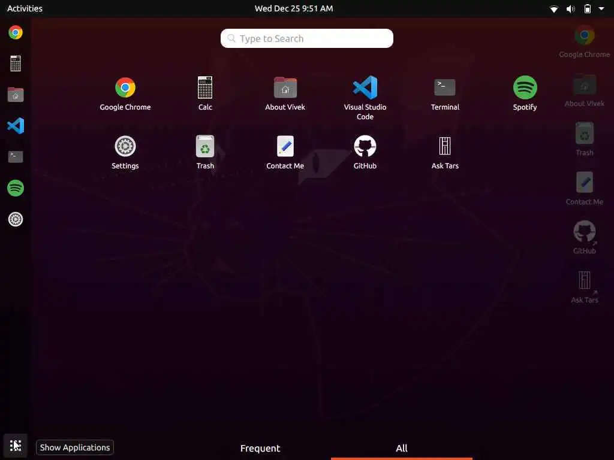
Task: Switch to the All tab
Action: tap(401, 448)
